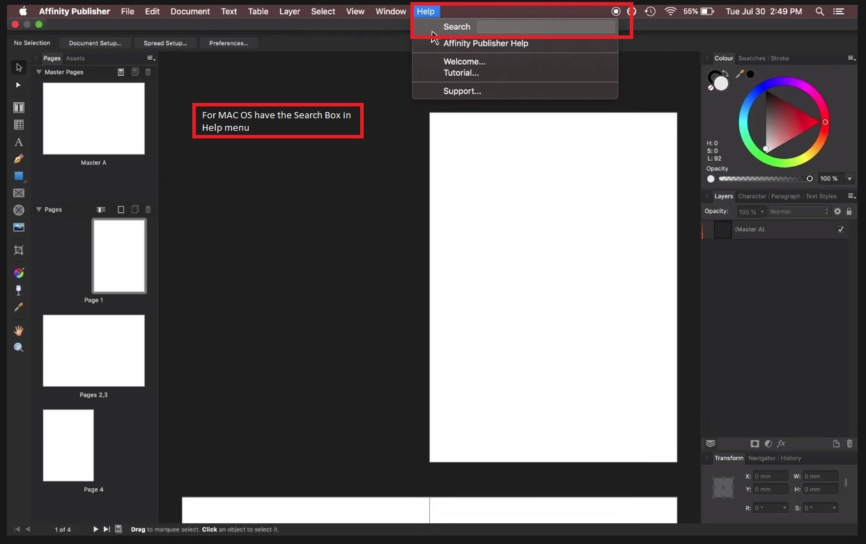This screenshot has height=544, width=866.
Task: Open Preferences... button
Action: (x=229, y=43)
